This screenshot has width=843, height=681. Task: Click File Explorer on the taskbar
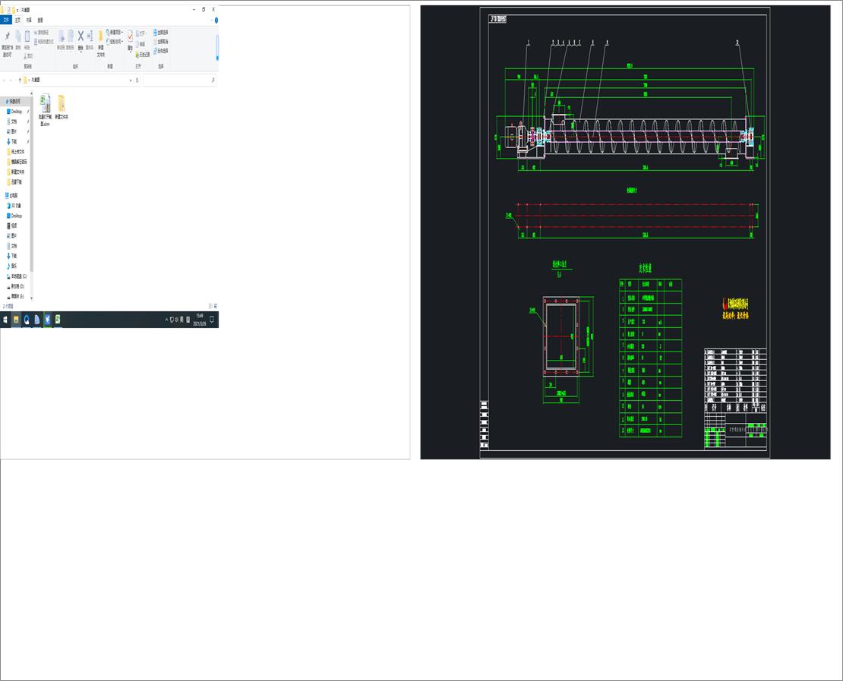pyautogui.click(x=16, y=320)
